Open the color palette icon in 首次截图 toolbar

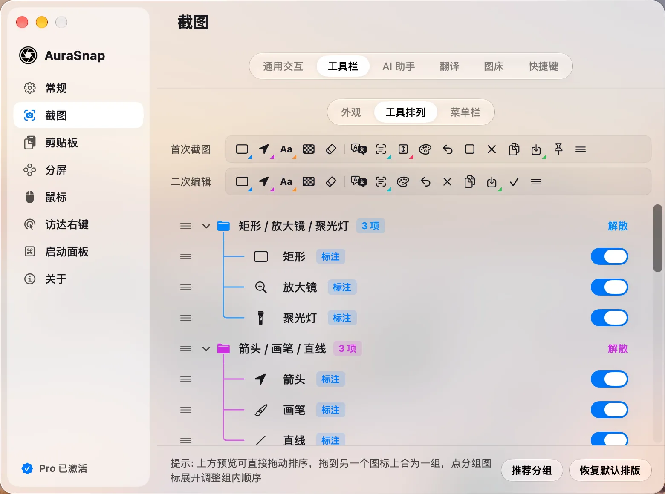425,149
